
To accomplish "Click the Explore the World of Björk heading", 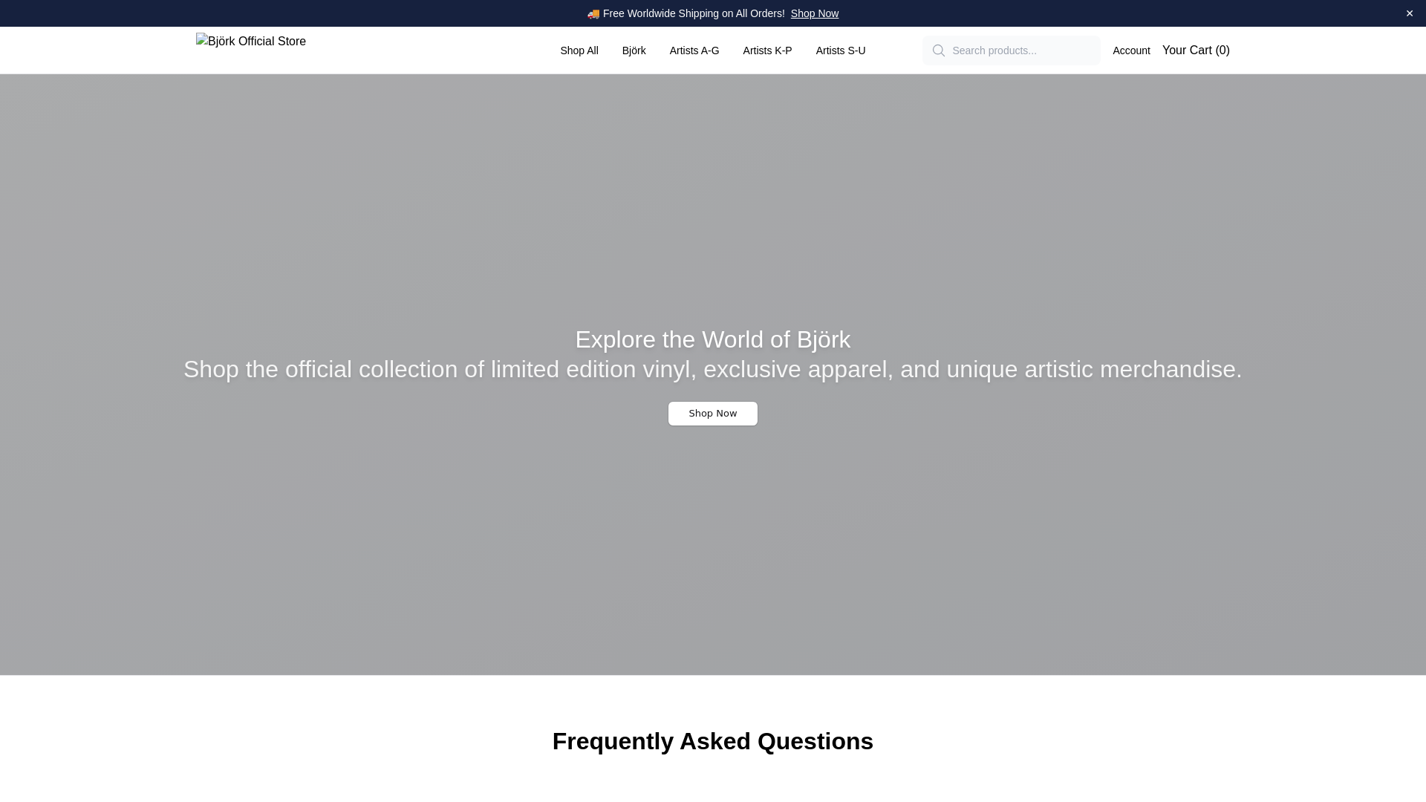I will (x=713, y=339).
